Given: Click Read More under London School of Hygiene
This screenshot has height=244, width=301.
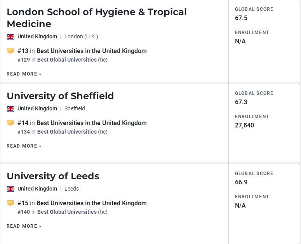Looking at the screenshot, I should 24,74.
